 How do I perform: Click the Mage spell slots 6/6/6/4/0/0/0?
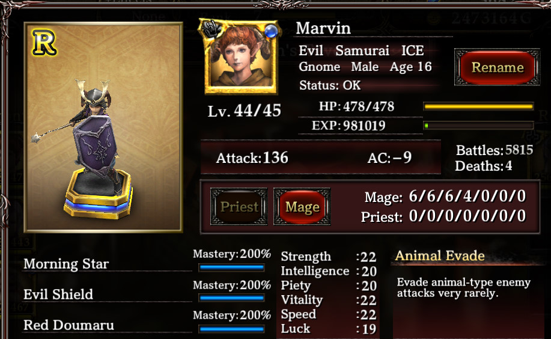click(x=467, y=196)
